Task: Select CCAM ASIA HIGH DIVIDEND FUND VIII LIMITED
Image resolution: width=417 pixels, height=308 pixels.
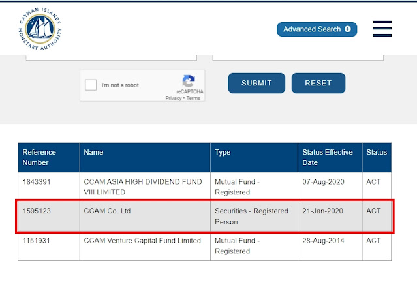Action: point(143,187)
